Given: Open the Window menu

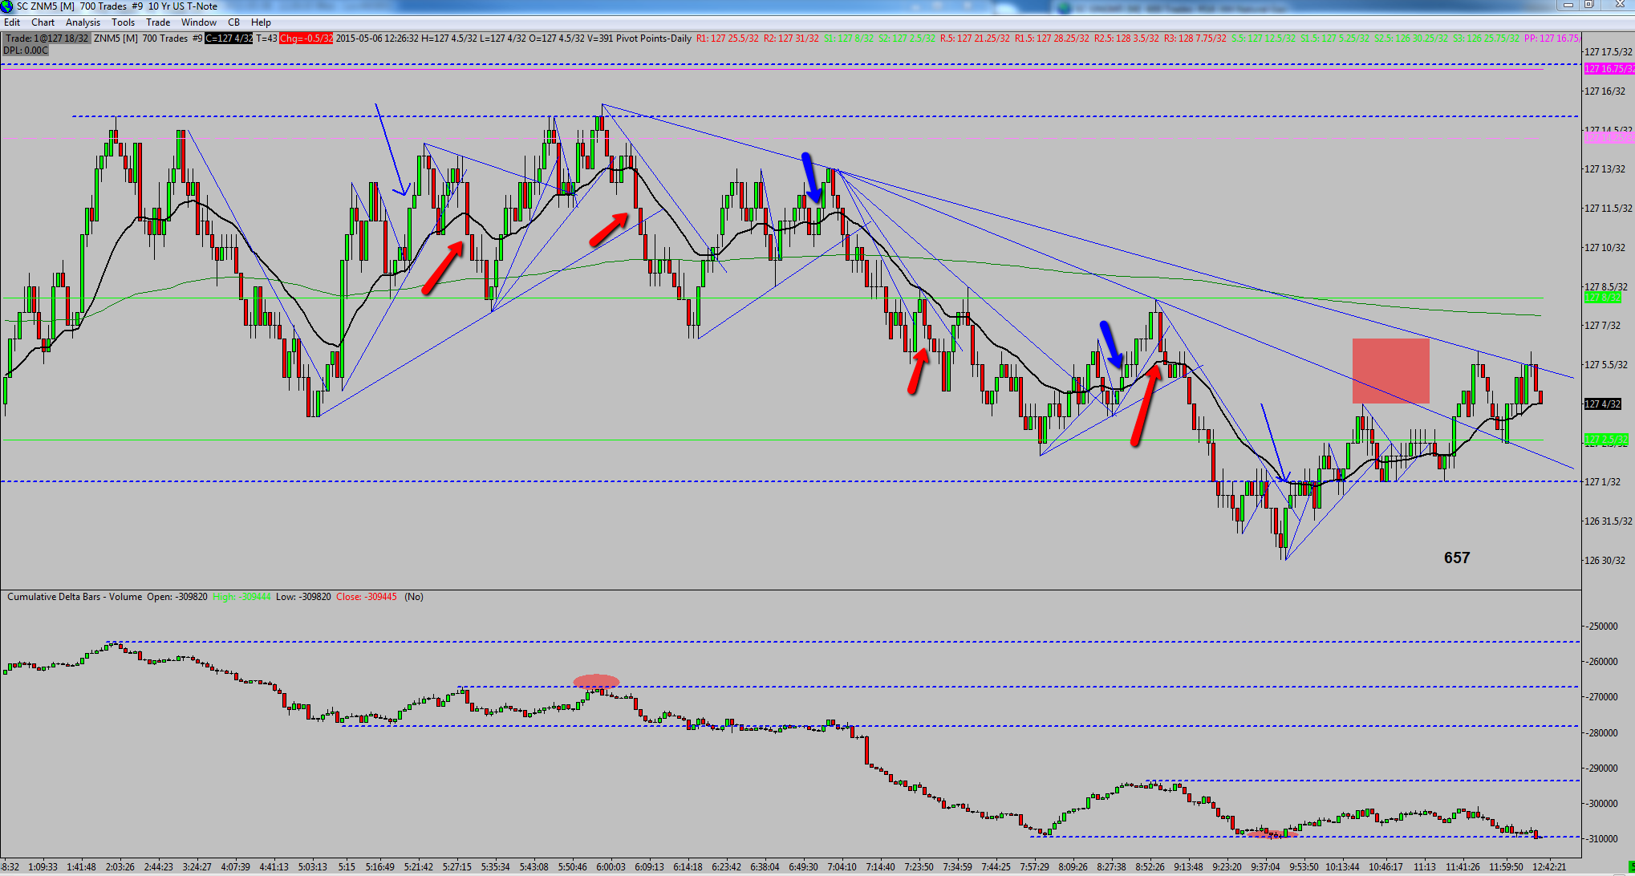Looking at the screenshot, I should [x=199, y=22].
